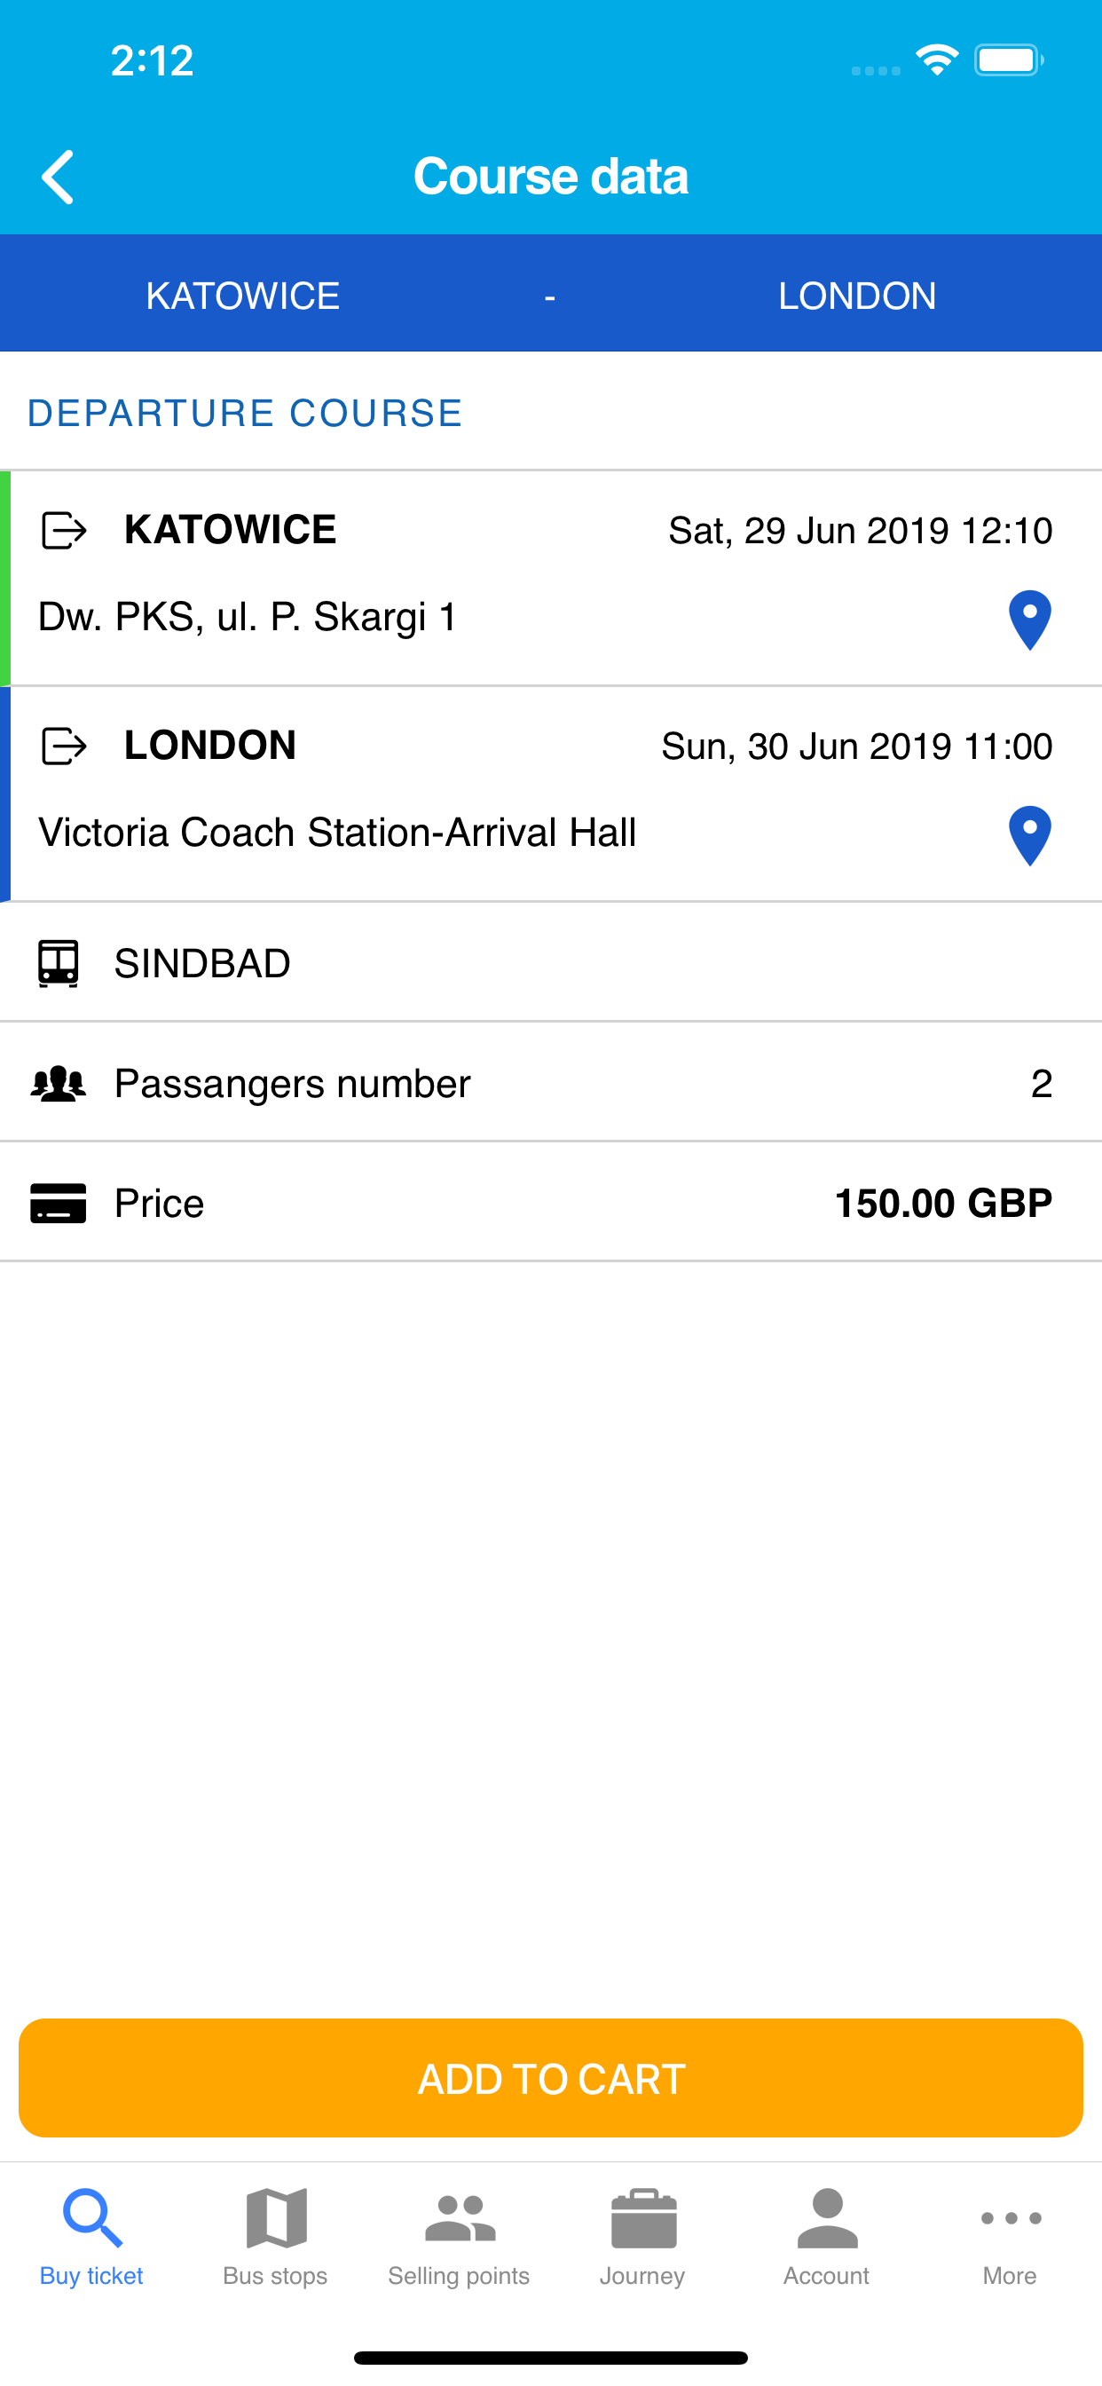
Task: Select the LONDON route header label
Action: [x=857, y=296]
